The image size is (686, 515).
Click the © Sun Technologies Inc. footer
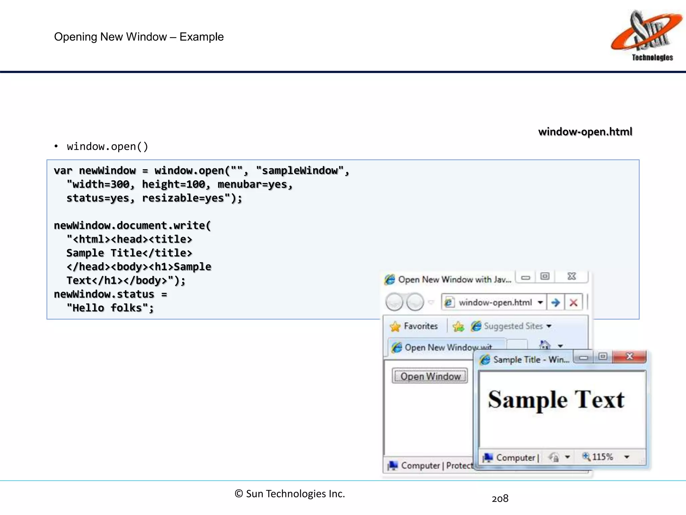pyautogui.click(x=290, y=494)
